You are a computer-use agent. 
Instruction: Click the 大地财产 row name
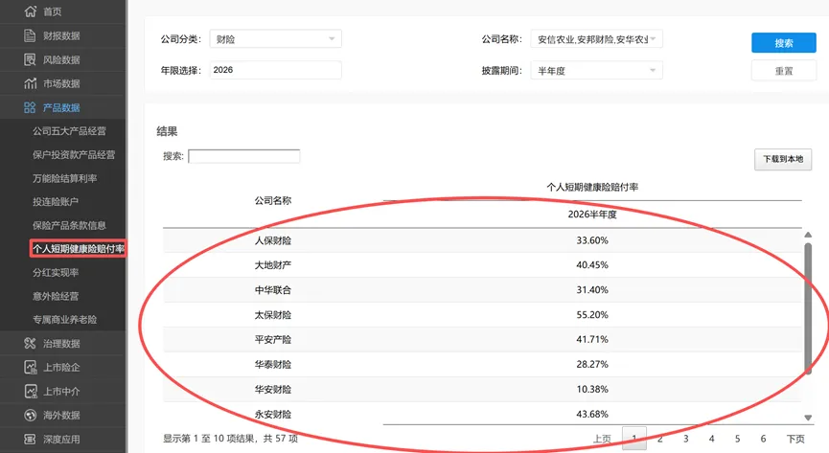point(273,265)
